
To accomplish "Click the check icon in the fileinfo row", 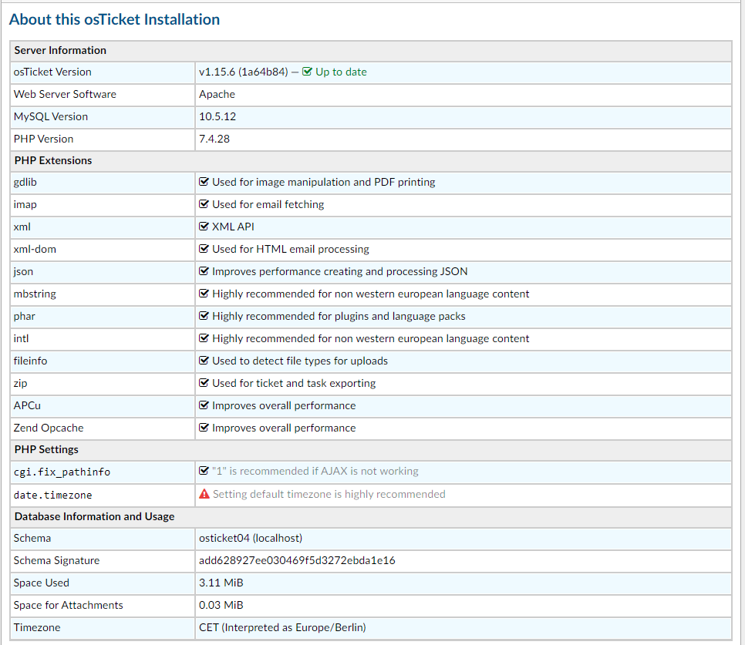I will [204, 361].
